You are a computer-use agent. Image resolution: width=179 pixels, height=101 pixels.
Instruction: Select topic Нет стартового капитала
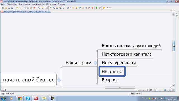click(127, 54)
